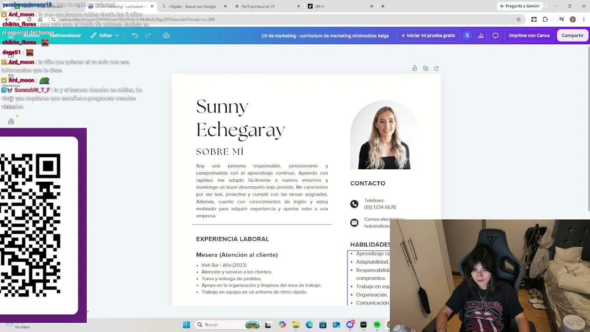Open Spotify from the taskbar

[377, 325]
